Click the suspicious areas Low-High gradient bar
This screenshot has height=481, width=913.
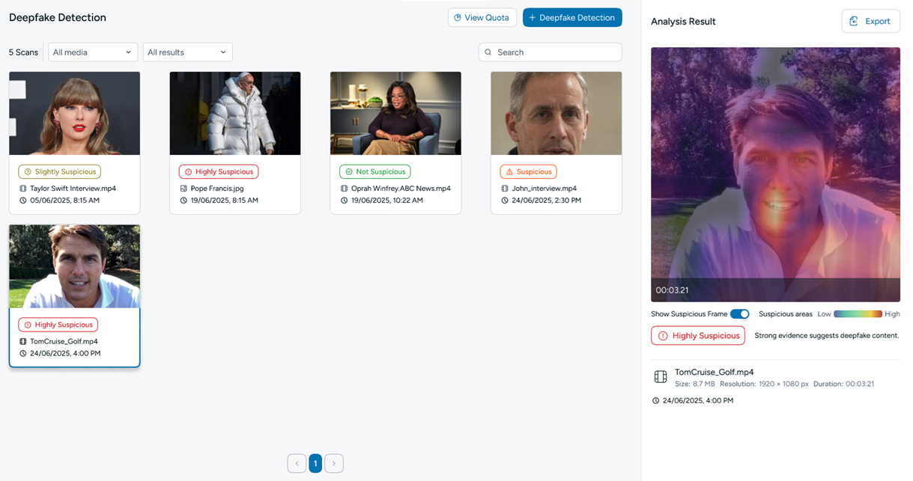click(x=858, y=314)
